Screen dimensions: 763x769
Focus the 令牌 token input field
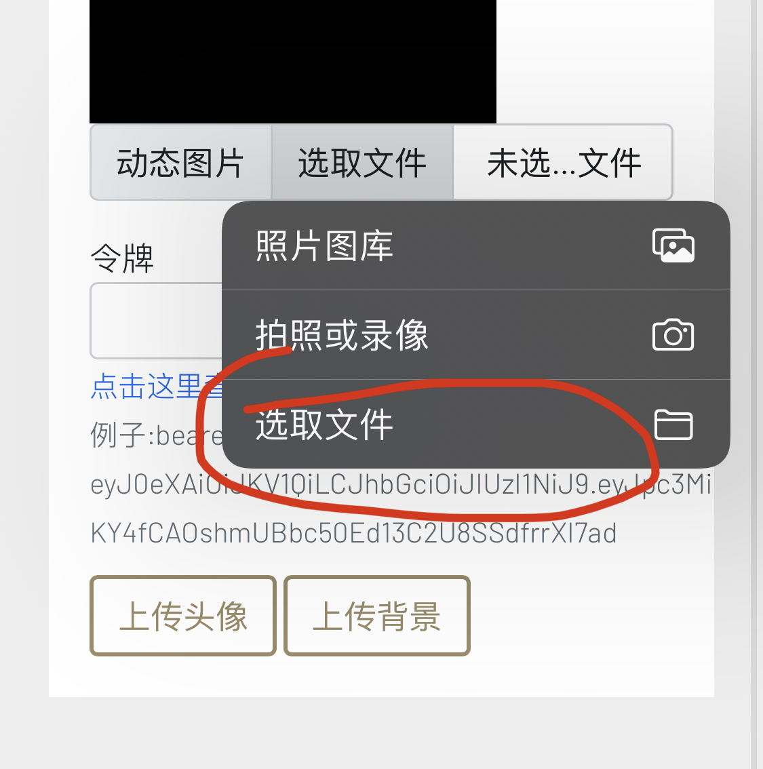(157, 321)
